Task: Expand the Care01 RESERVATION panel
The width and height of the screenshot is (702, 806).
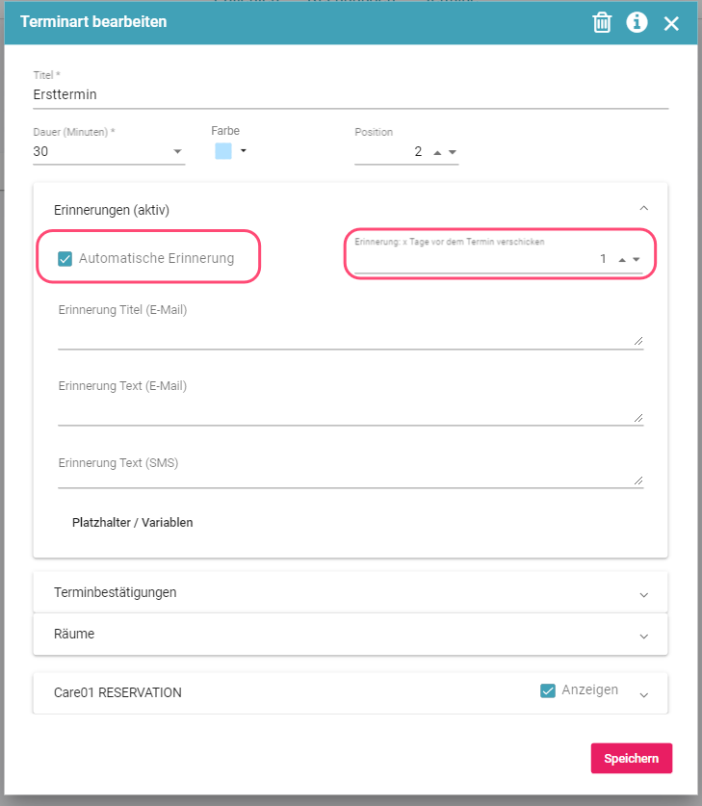Action: click(x=644, y=694)
